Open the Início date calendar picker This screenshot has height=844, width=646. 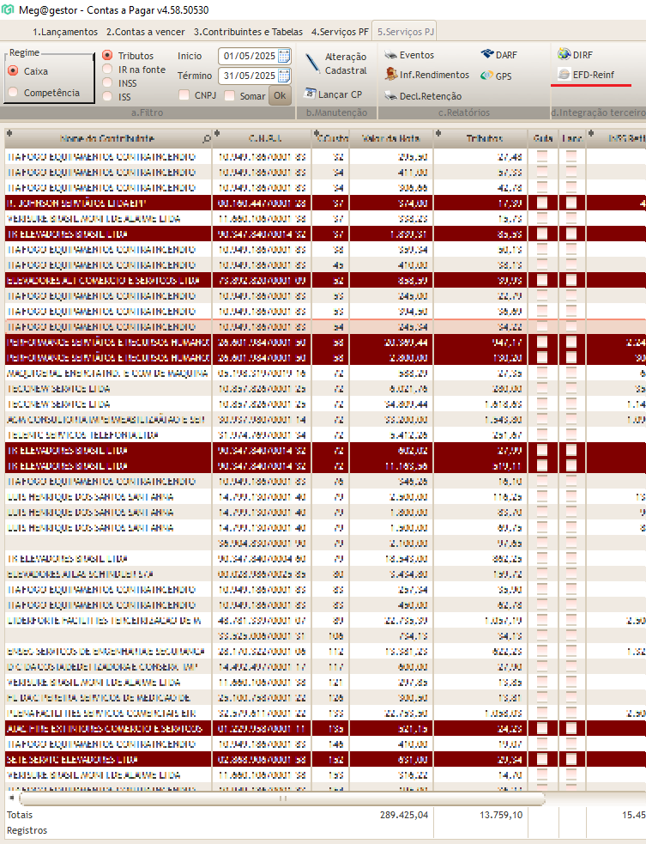[284, 56]
